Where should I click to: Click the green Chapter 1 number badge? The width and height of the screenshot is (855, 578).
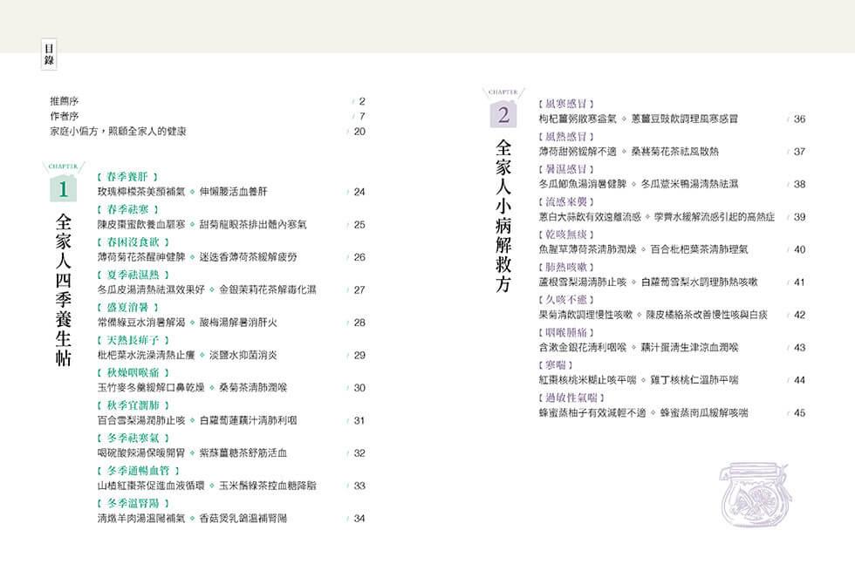63,187
